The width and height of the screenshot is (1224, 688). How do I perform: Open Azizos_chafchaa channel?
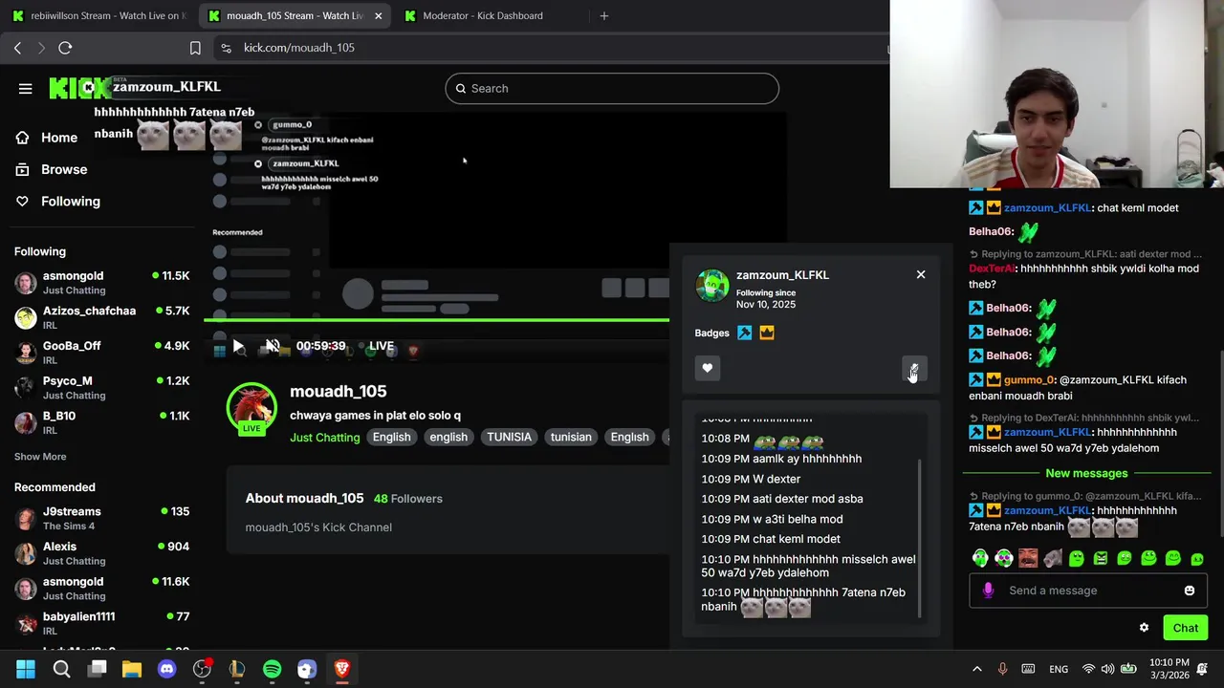[x=101, y=317]
